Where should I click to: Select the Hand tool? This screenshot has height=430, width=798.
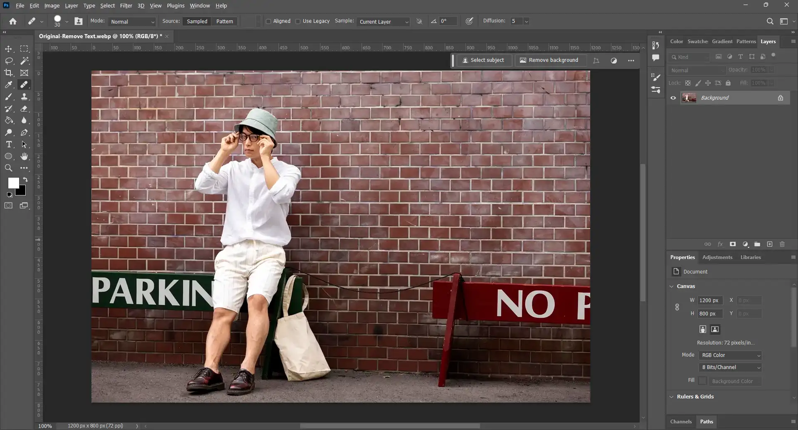pyautogui.click(x=24, y=156)
